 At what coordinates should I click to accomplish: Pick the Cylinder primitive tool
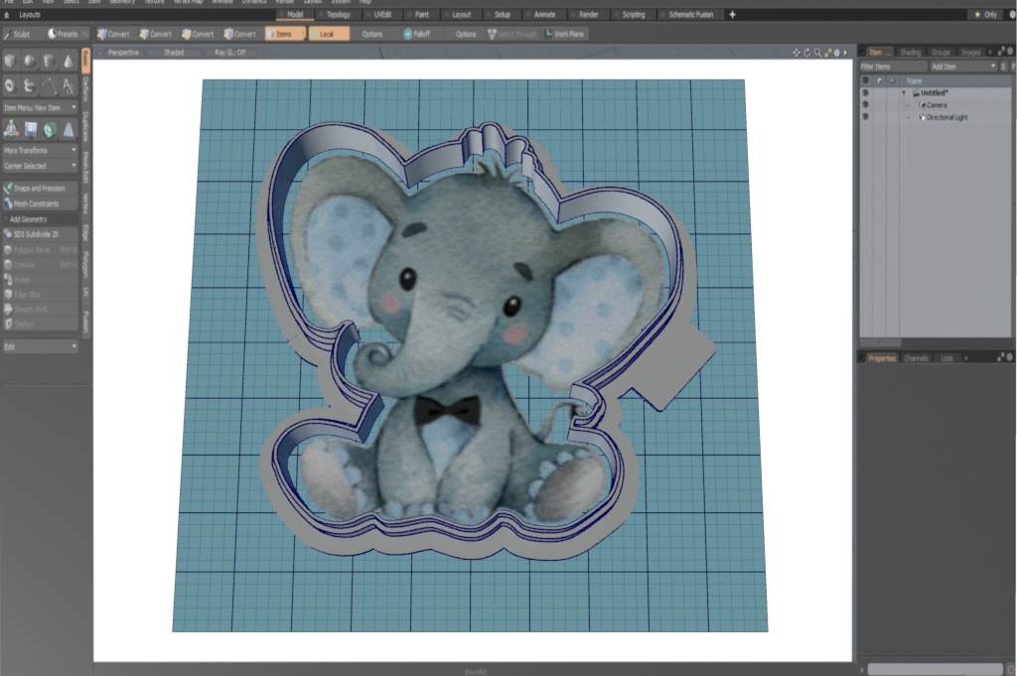click(x=49, y=62)
